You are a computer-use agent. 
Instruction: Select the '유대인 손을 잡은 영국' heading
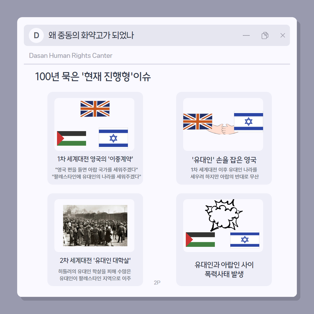click(224, 160)
